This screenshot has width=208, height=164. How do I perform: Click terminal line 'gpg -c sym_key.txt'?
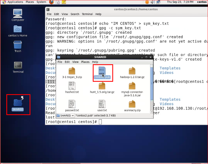pos(120,28)
